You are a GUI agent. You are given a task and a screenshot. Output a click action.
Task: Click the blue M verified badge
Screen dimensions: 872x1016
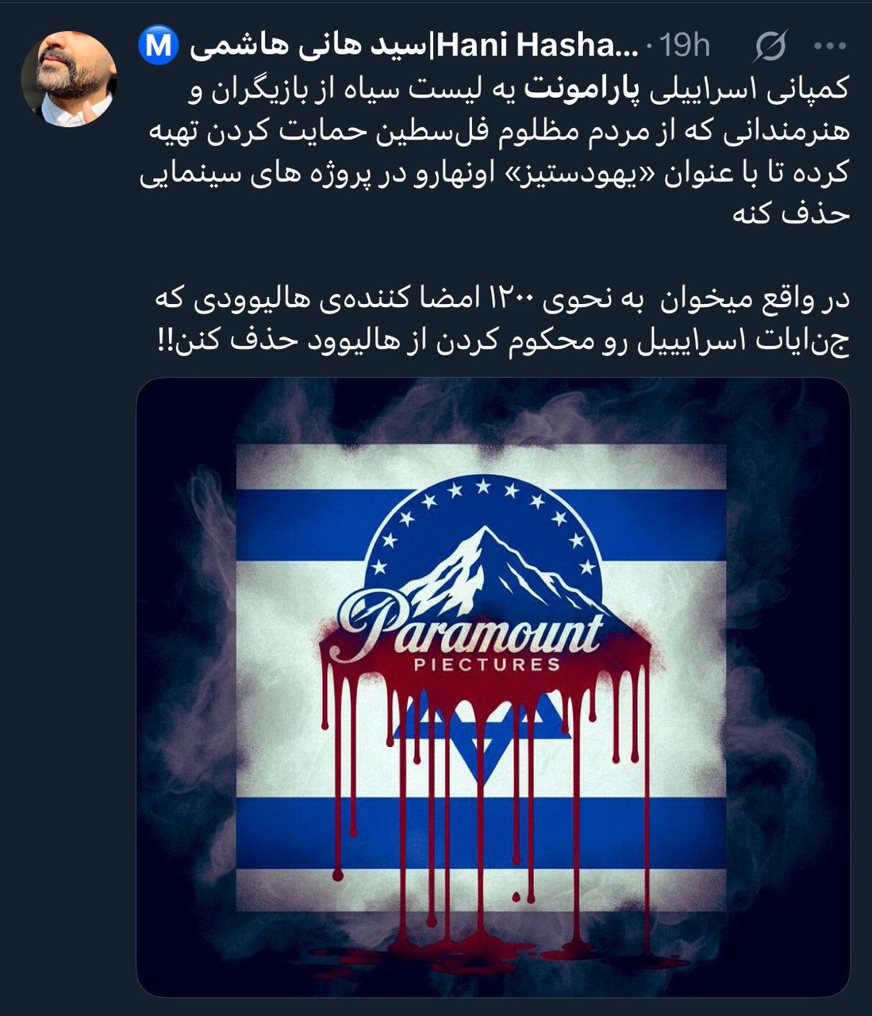tap(159, 45)
